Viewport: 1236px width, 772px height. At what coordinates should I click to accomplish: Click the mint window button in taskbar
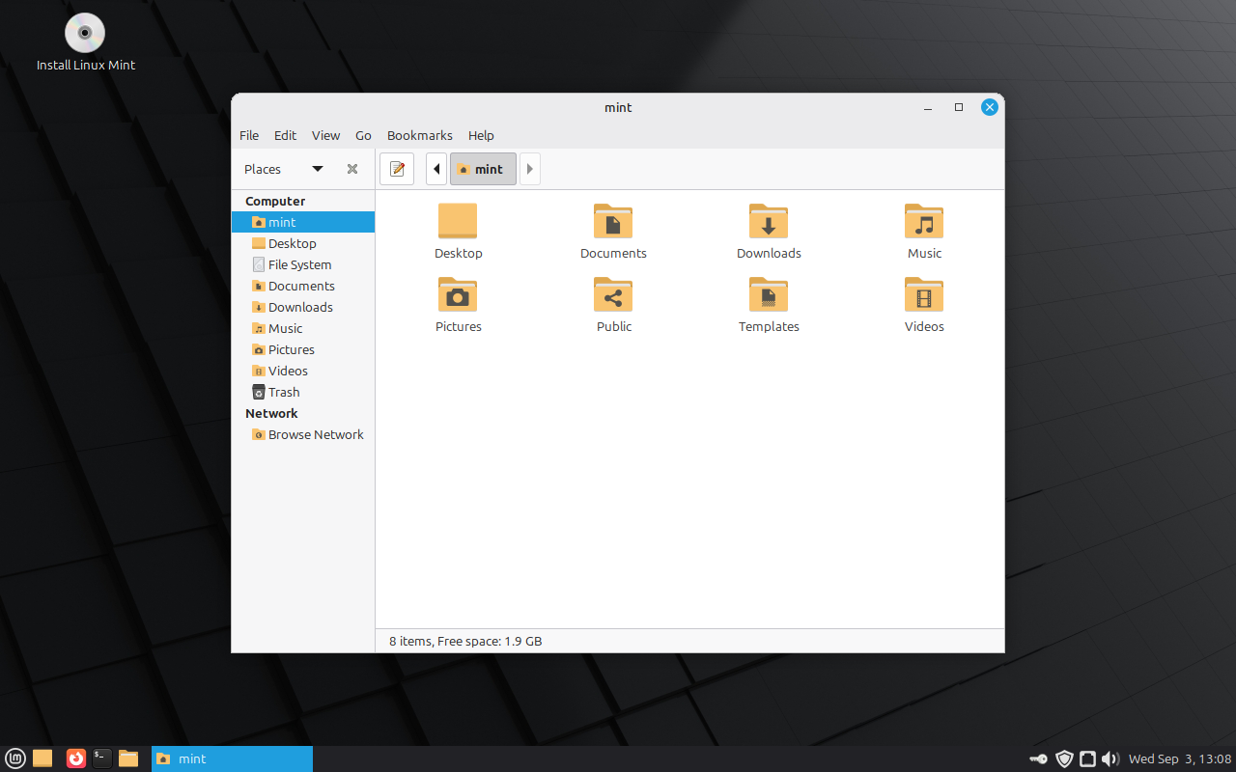click(232, 758)
